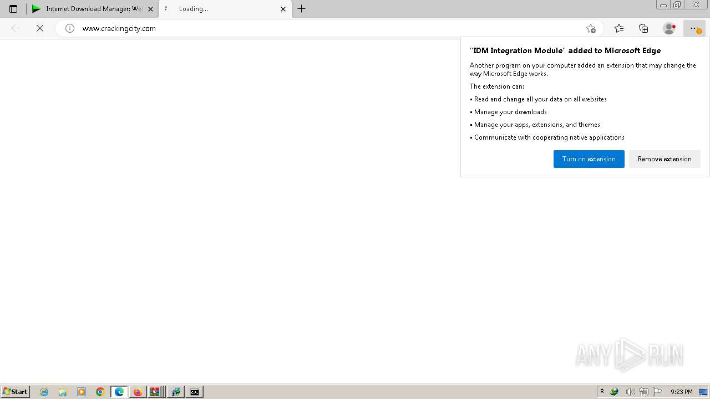Open the Start menu
The height and width of the screenshot is (399, 710).
(16, 392)
